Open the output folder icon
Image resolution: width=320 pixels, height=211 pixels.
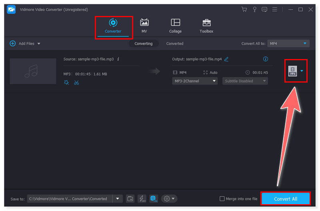(130, 199)
